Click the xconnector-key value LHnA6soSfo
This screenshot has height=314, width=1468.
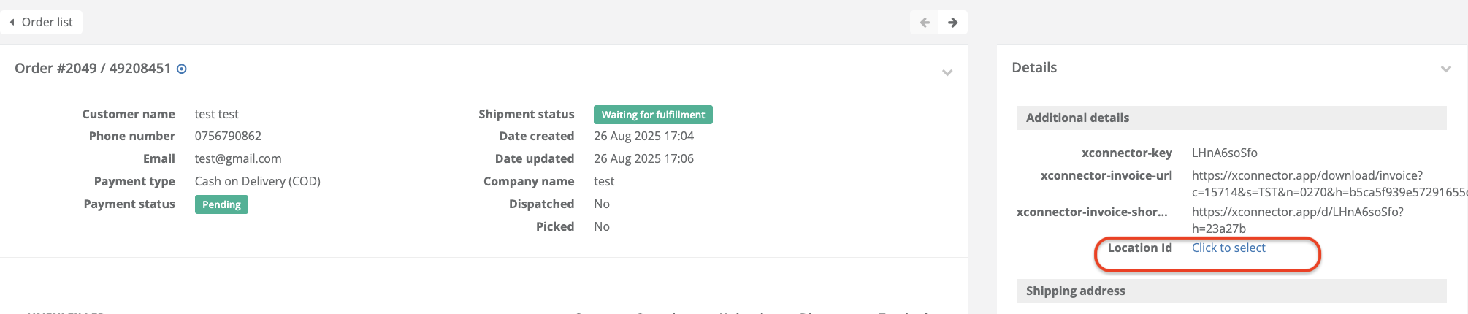(x=1225, y=153)
